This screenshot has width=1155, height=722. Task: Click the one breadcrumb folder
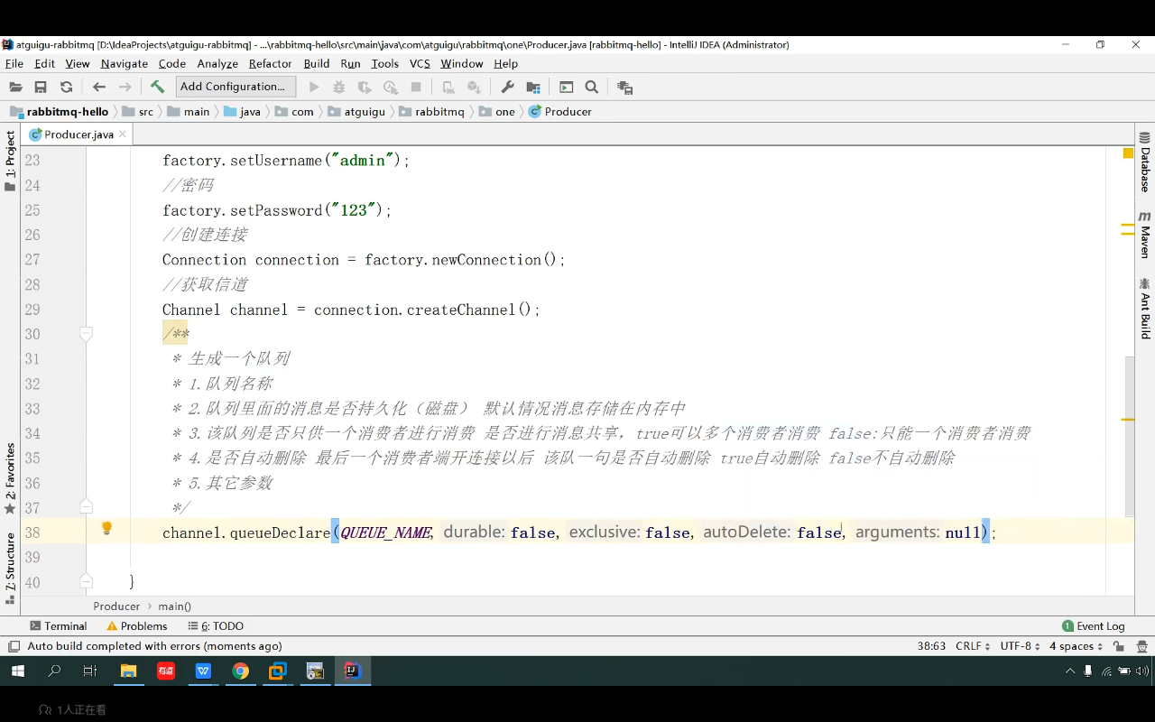(x=498, y=112)
